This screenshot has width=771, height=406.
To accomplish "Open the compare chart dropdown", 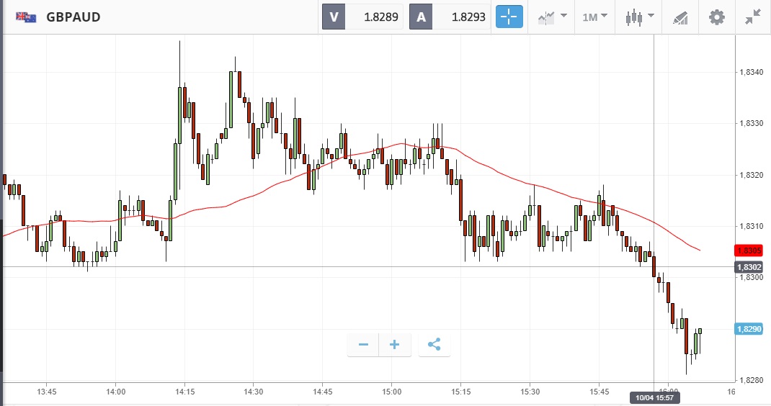I will coord(551,17).
